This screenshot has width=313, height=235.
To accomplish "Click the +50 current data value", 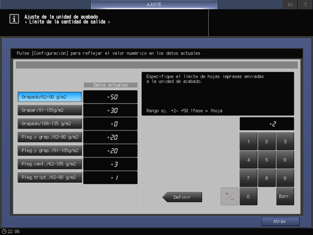I will coord(110,97).
